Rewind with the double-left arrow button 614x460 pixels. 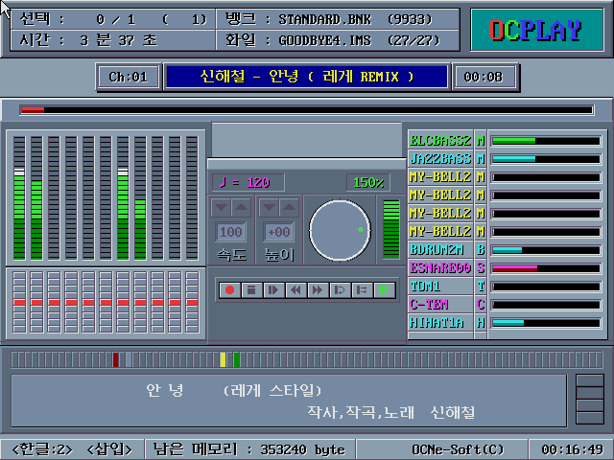[x=295, y=289]
